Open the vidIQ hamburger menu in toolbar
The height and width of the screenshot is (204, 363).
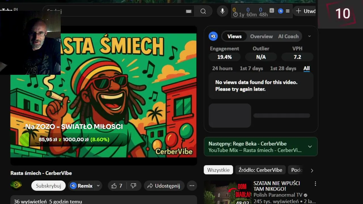(x=288, y=11)
